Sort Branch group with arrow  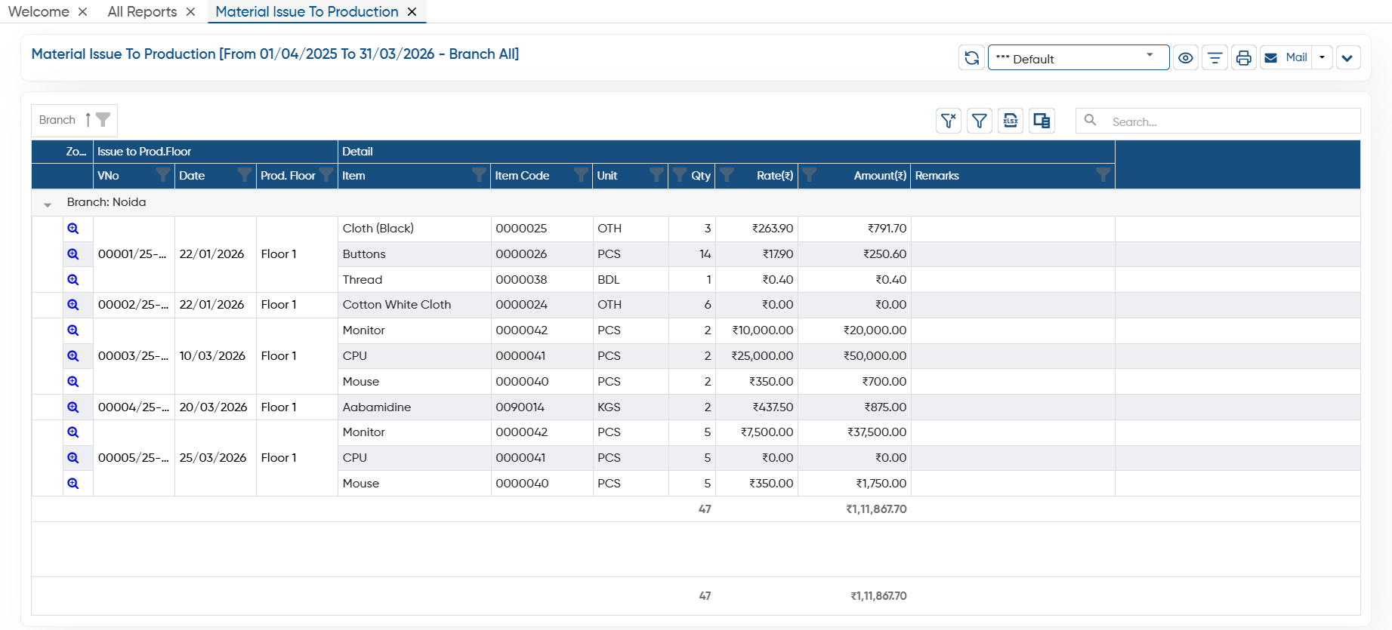[88, 120]
